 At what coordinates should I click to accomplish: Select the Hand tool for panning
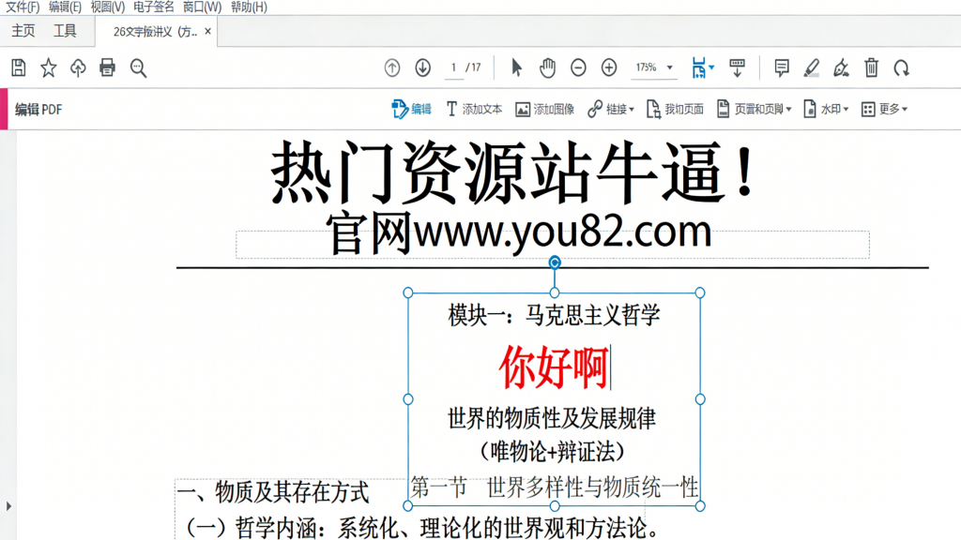[547, 67]
